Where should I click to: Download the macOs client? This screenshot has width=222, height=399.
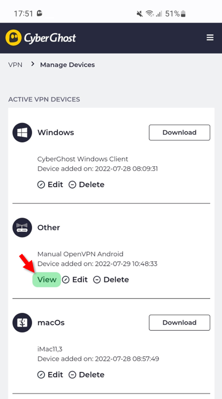coord(179,322)
